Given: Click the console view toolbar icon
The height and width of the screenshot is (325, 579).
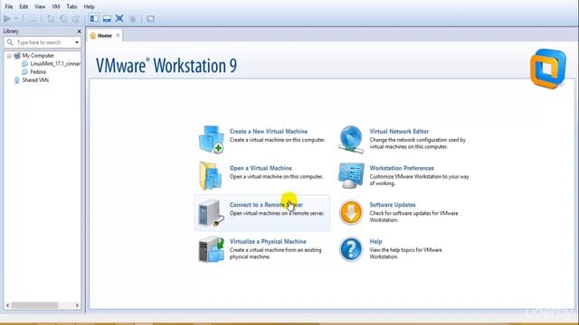Looking at the screenshot, I should coord(150,18).
